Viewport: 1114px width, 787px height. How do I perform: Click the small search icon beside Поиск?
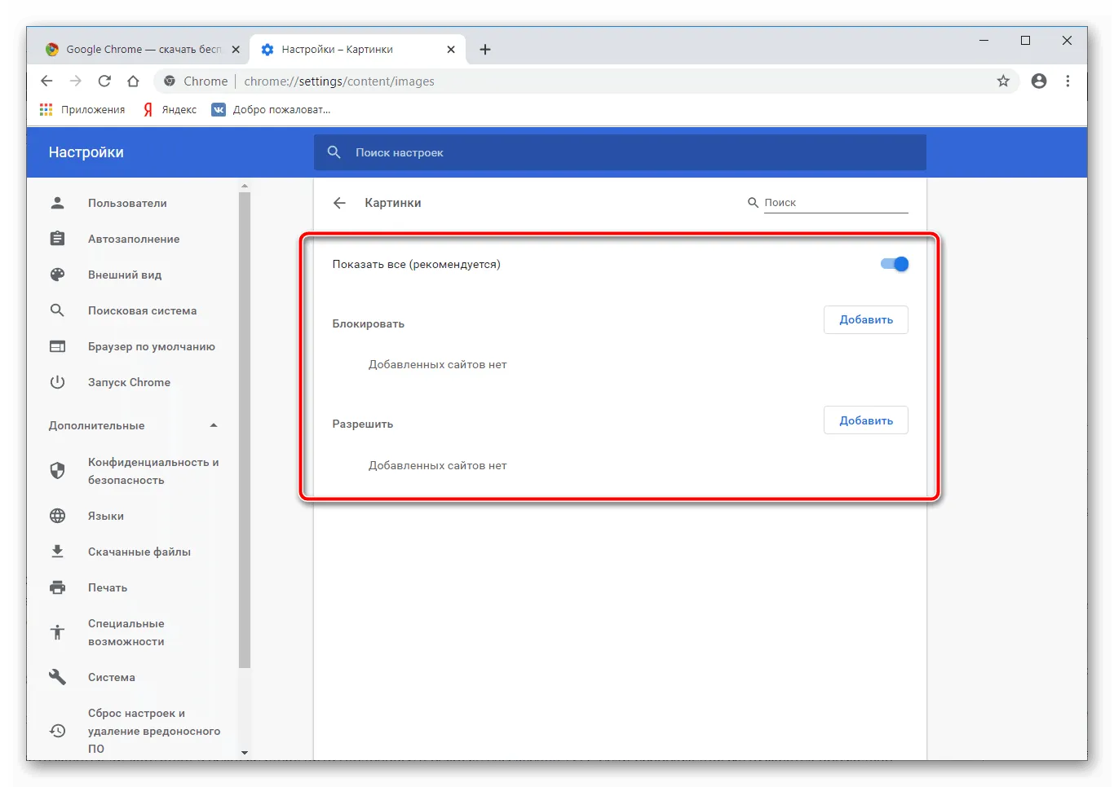[753, 203]
